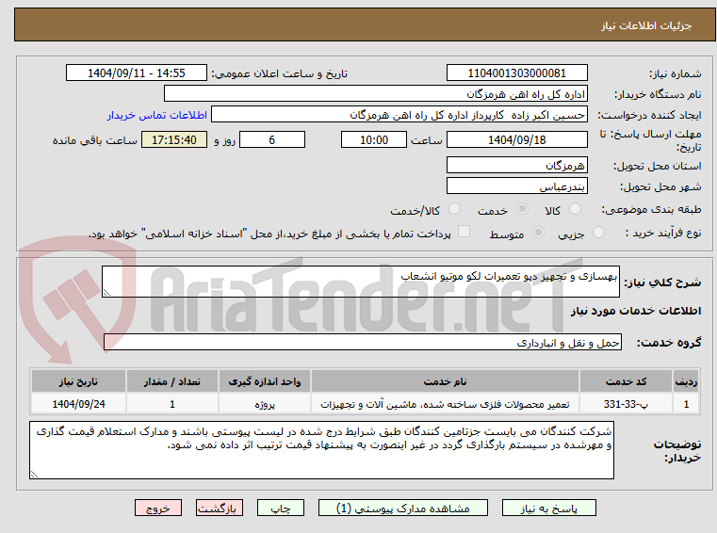Click the 'کد خدمت' column header
The width and height of the screenshot is (717, 533).
pyautogui.click(x=626, y=381)
